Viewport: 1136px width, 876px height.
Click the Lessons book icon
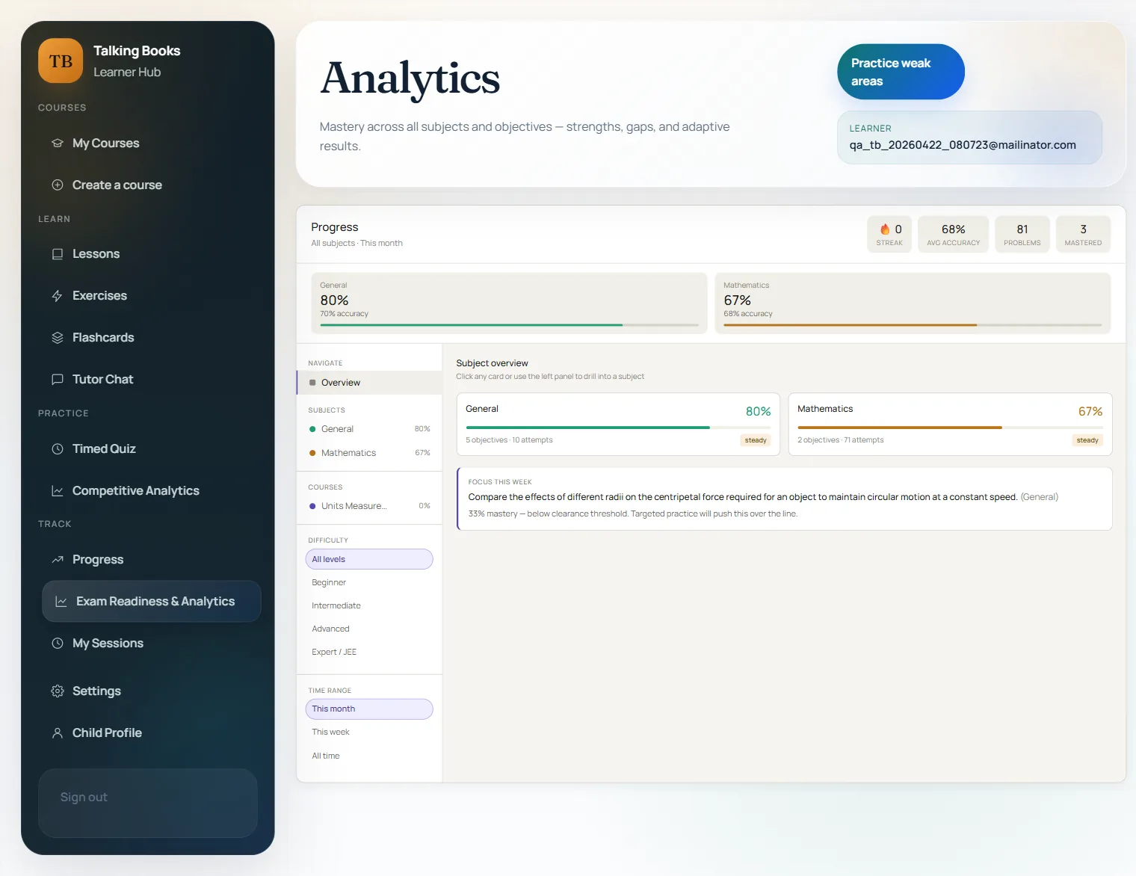[58, 254]
